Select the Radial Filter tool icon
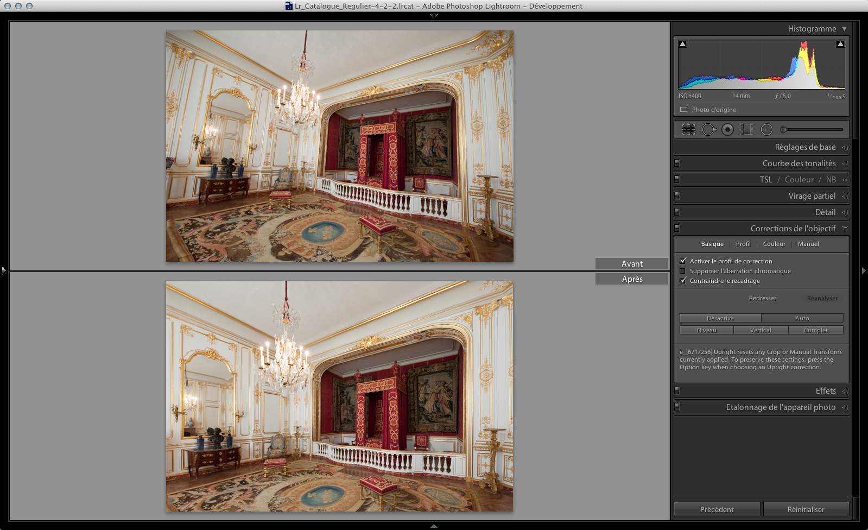 [766, 129]
